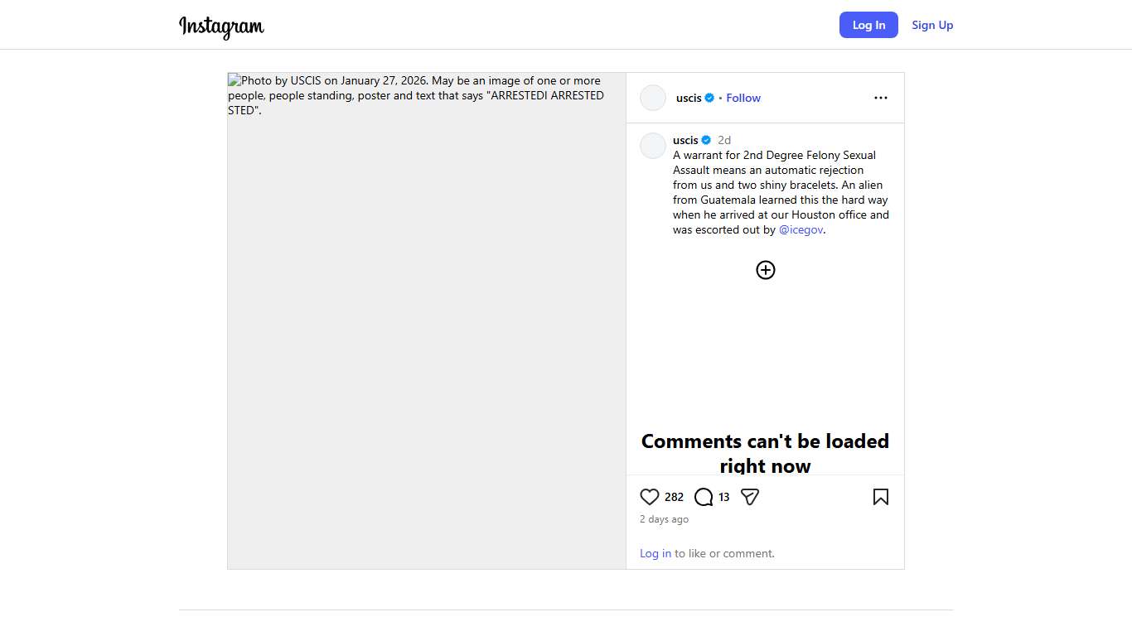Follow the uscis account
1132x636 pixels.
[x=743, y=98]
